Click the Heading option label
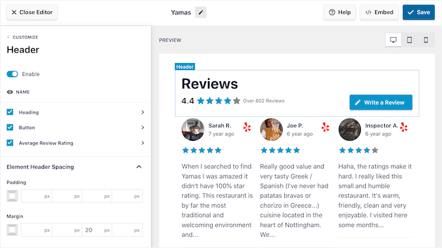The height and width of the screenshot is (248, 442). (29, 112)
